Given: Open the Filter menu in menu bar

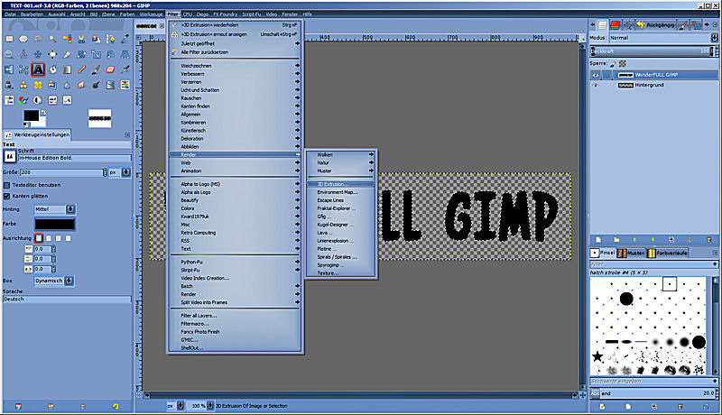Looking at the screenshot, I should tap(172, 14).
